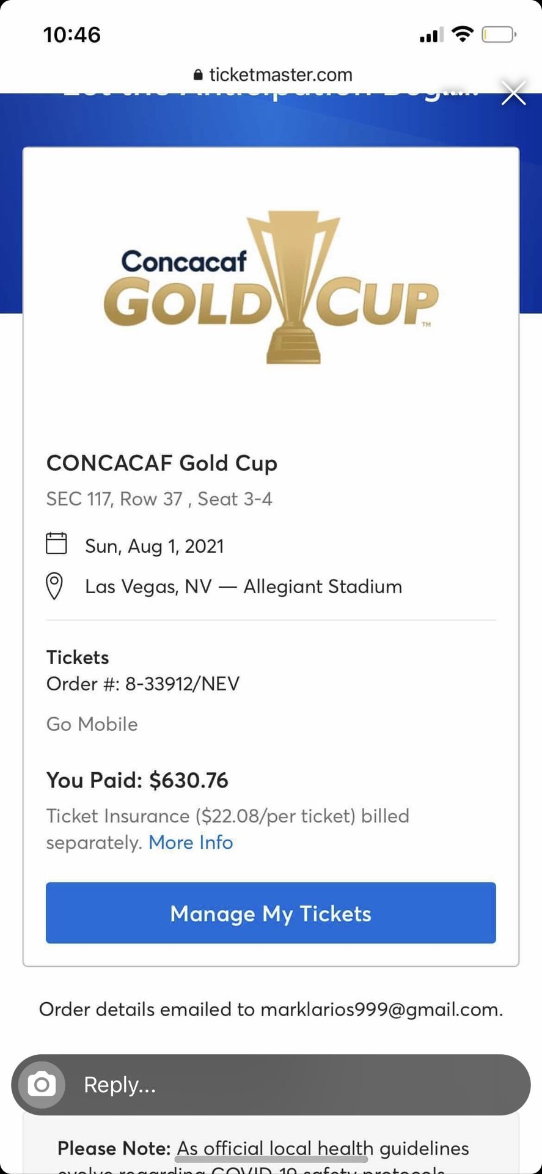Tap the Allegiant Stadium venue text

coord(323,586)
